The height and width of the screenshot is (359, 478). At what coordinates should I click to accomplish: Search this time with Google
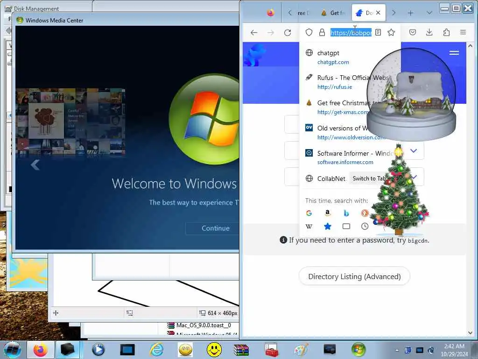pos(309,213)
